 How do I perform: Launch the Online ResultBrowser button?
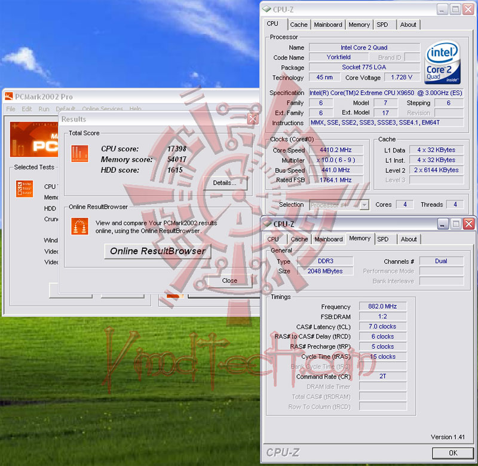click(157, 251)
